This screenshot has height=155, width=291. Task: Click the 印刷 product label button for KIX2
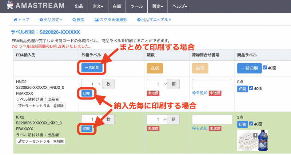point(242,124)
